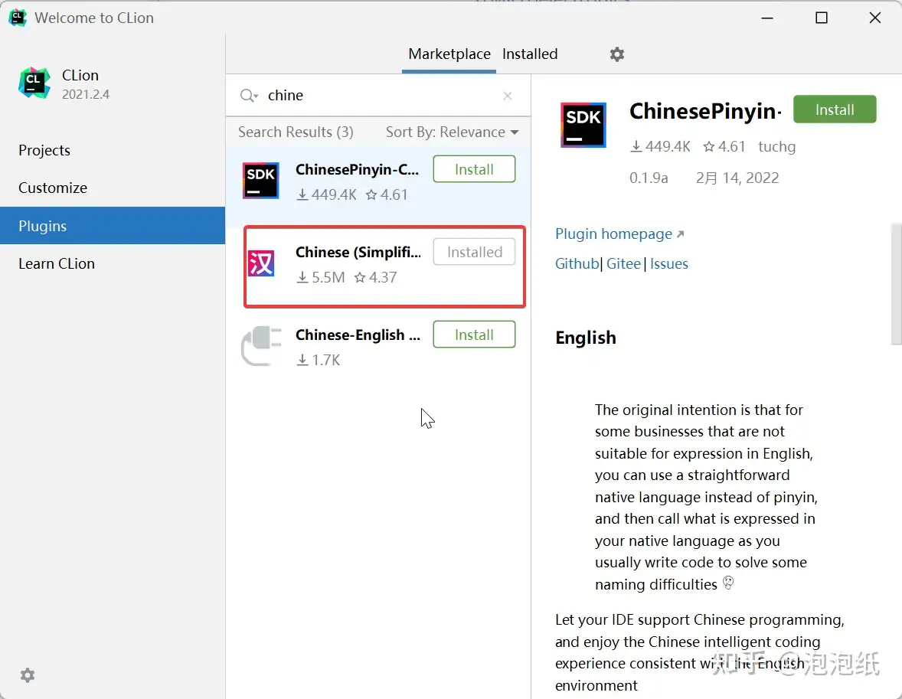Select Chinese (Simplifi... plugin name

point(358,253)
